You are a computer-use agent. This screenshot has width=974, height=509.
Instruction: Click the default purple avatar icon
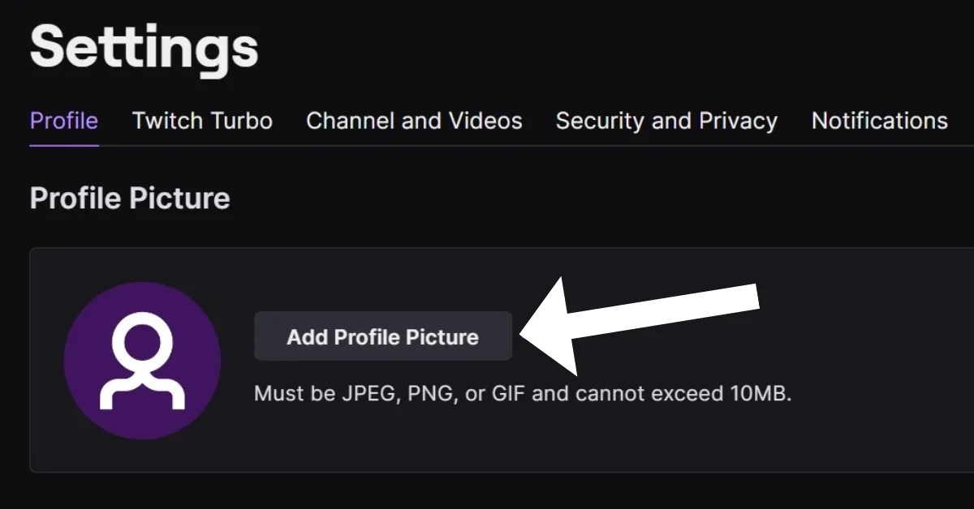coord(142,361)
